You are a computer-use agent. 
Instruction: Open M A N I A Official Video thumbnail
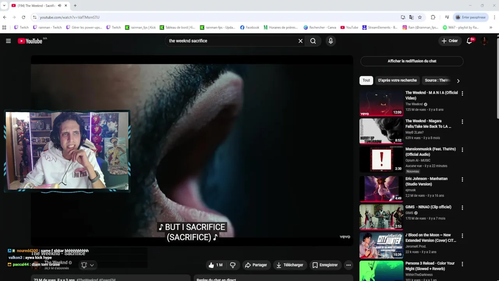[x=381, y=103]
